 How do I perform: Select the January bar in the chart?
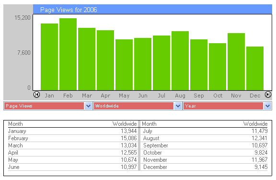pyautogui.click(x=49, y=57)
